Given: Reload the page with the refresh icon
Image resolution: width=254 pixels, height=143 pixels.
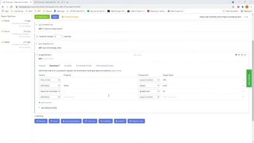Looking at the screenshot, I should (11, 7).
